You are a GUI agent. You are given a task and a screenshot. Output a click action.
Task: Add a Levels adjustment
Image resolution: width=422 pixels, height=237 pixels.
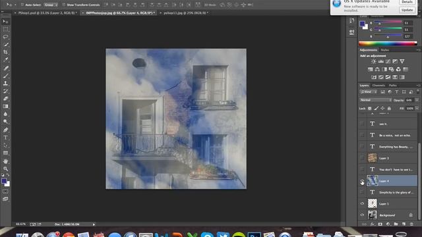381,61
